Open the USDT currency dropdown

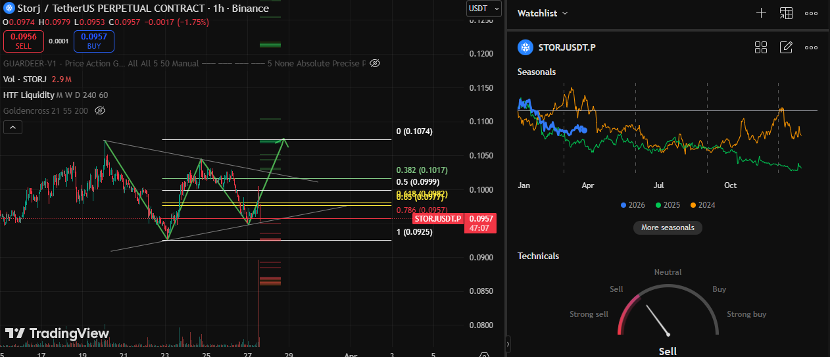pos(484,9)
